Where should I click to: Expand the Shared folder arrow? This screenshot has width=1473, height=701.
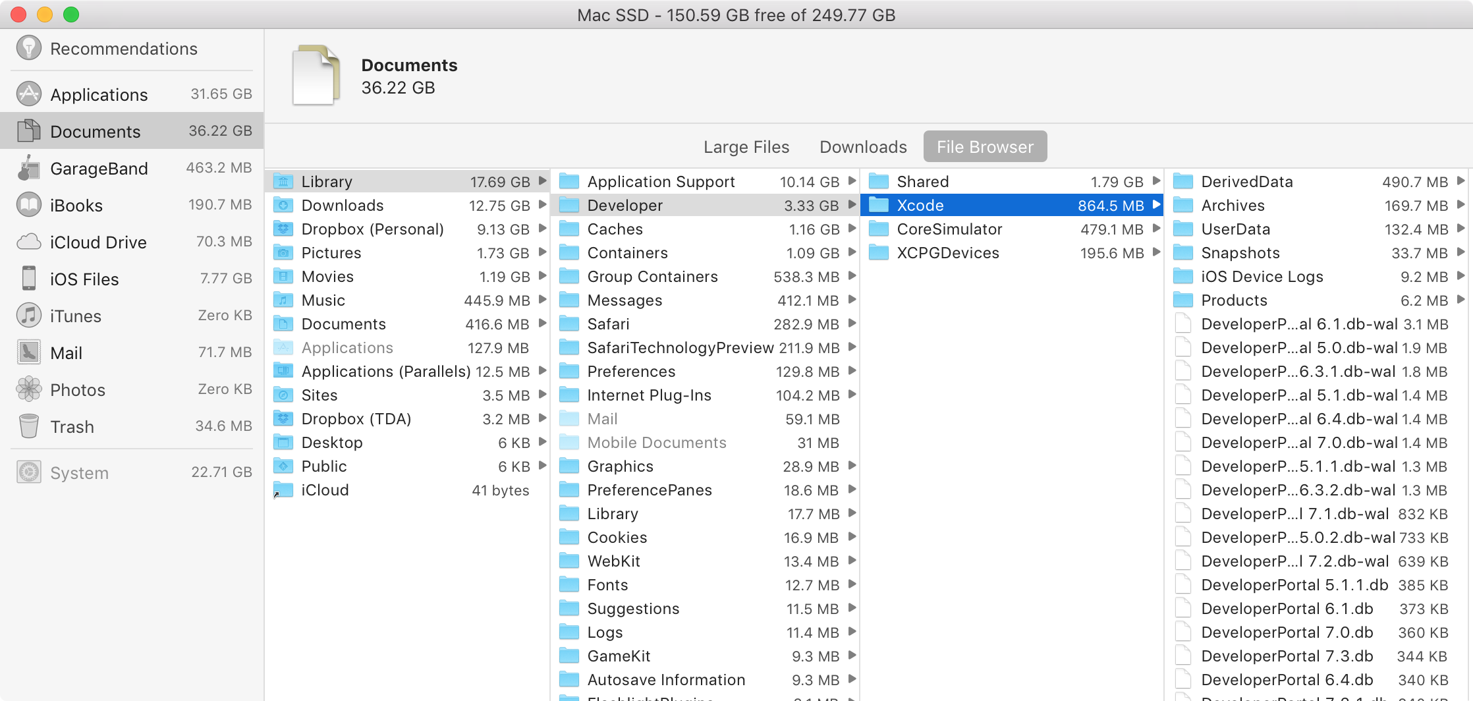1156,181
